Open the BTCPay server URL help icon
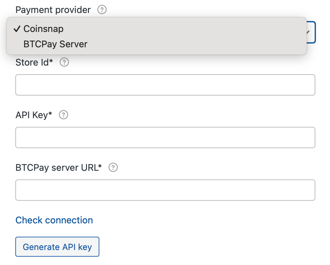This screenshot has width=330, height=265. 113,167
